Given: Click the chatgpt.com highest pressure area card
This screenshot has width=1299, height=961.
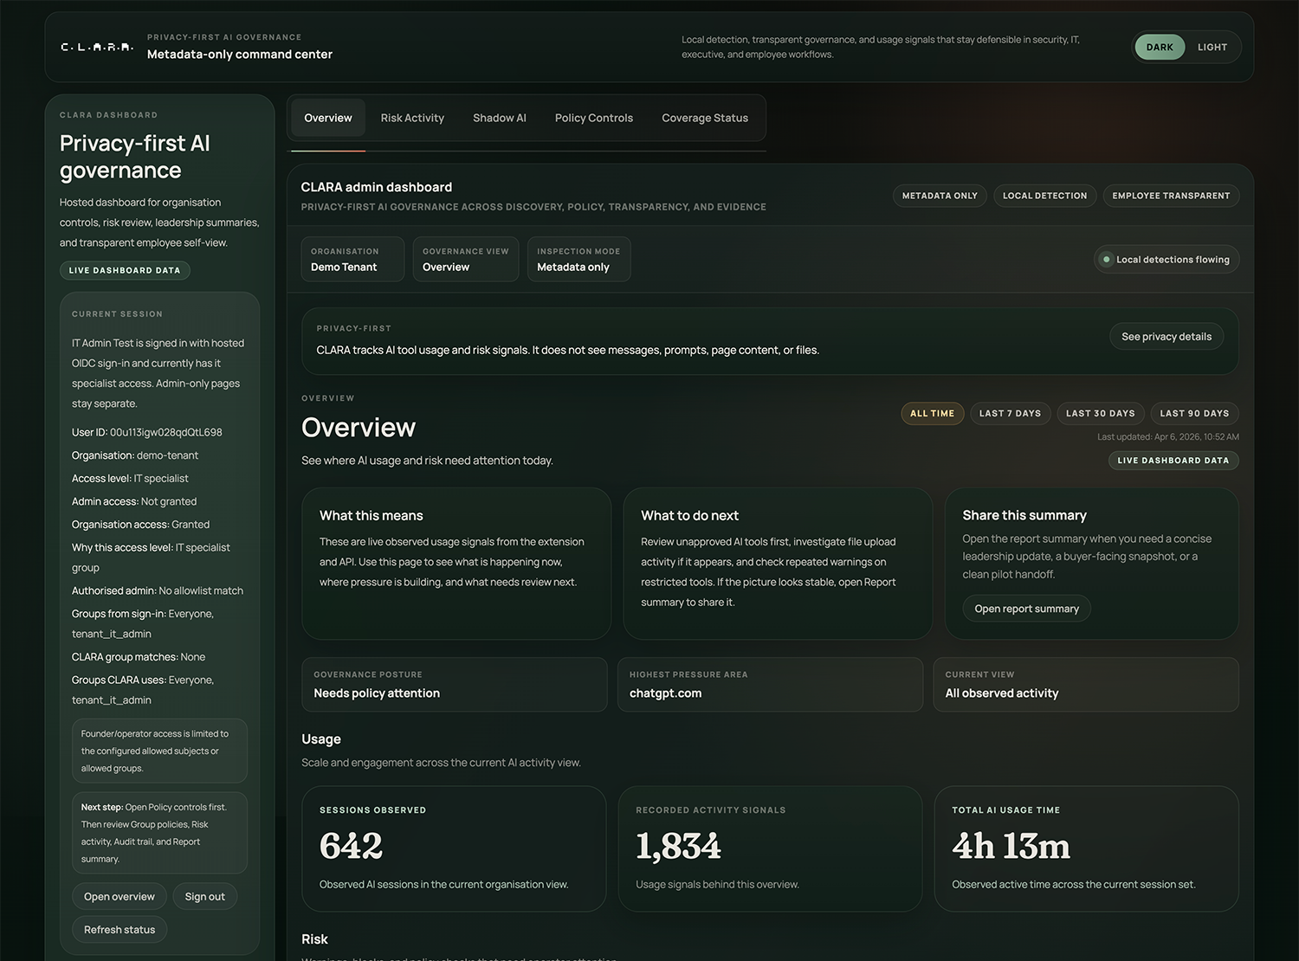Looking at the screenshot, I should click(x=770, y=685).
